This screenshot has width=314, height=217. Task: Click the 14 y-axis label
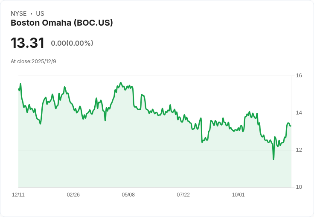[299, 113]
